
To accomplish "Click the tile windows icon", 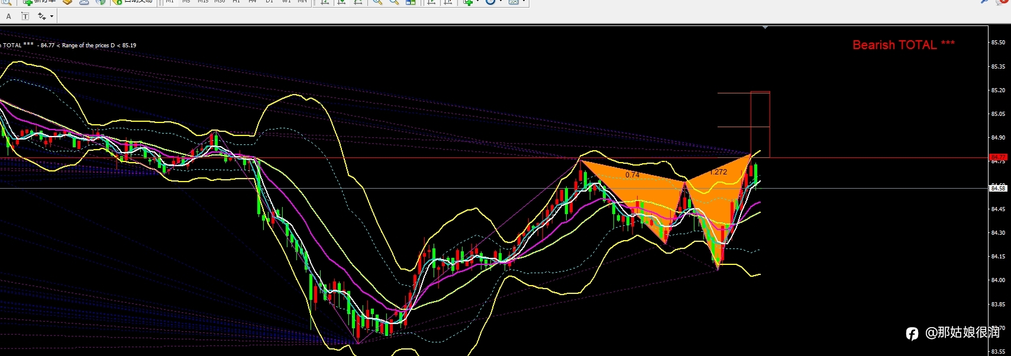I will click(x=411, y=2).
